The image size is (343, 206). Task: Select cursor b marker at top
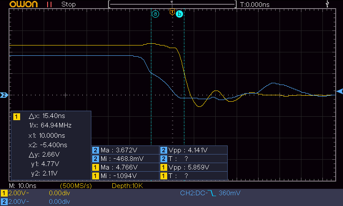tap(180, 14)
